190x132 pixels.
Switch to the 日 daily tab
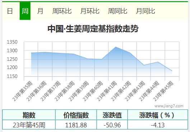10,11
